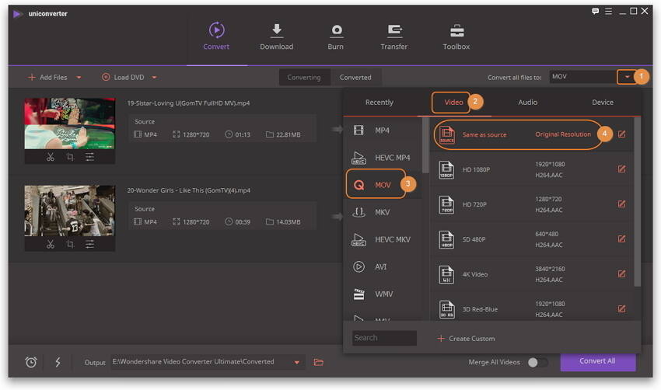Expand the Output path dropdown
This screenshot has height=390, width=661.
point(297,362)
